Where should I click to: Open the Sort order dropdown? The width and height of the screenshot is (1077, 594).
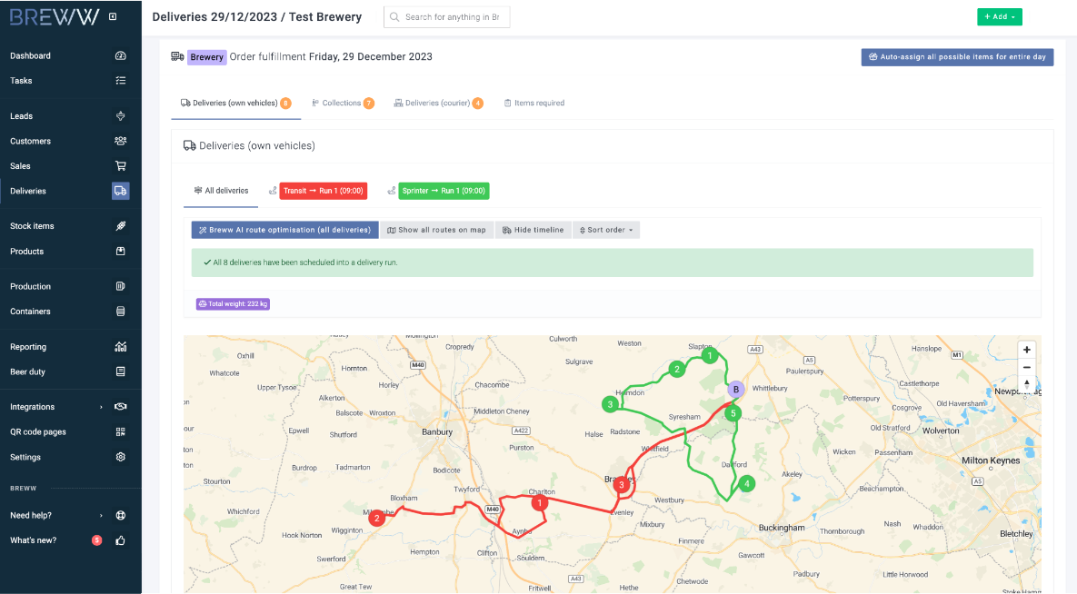606,231
